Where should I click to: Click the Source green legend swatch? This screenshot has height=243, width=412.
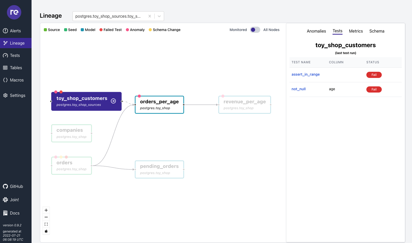(x=45, y=30)
